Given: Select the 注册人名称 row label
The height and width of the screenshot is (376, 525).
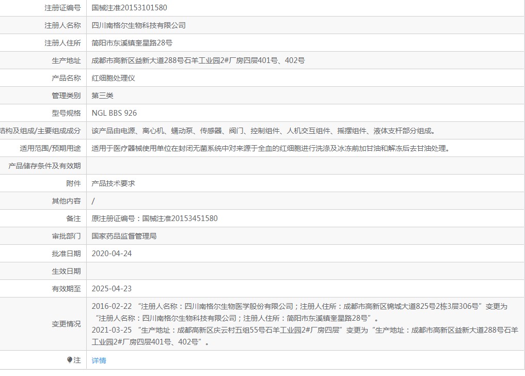Looking at the screenshot, I should click(62, 25).
